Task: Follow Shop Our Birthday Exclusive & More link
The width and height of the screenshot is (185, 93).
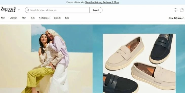Action: pyautogui.click(x=102, y=2)
